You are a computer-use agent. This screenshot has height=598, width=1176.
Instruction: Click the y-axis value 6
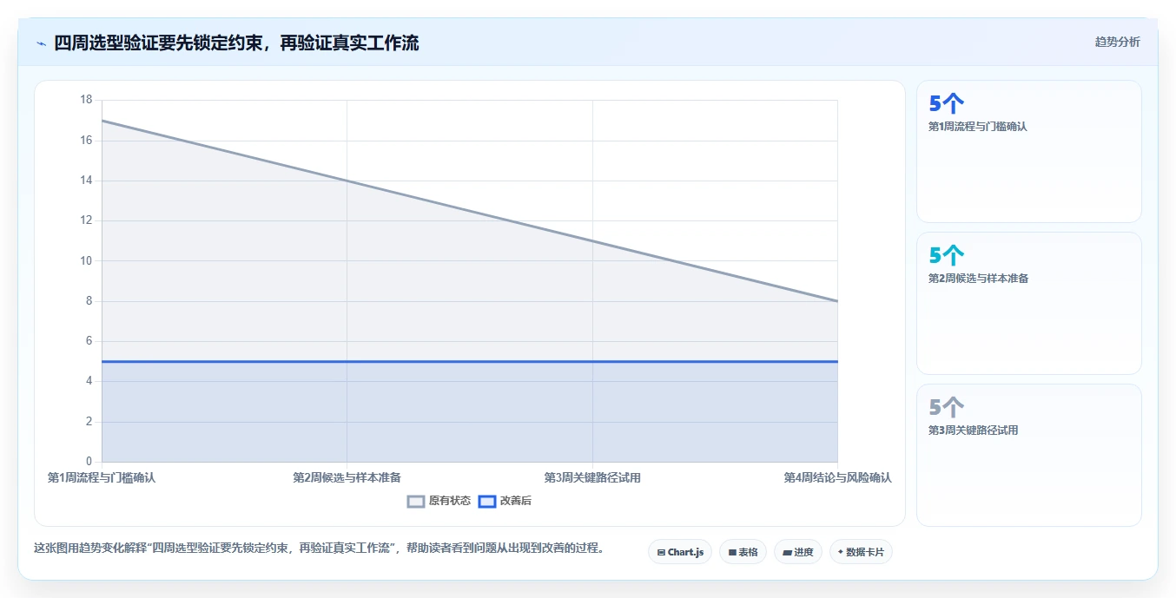(89, 341)
